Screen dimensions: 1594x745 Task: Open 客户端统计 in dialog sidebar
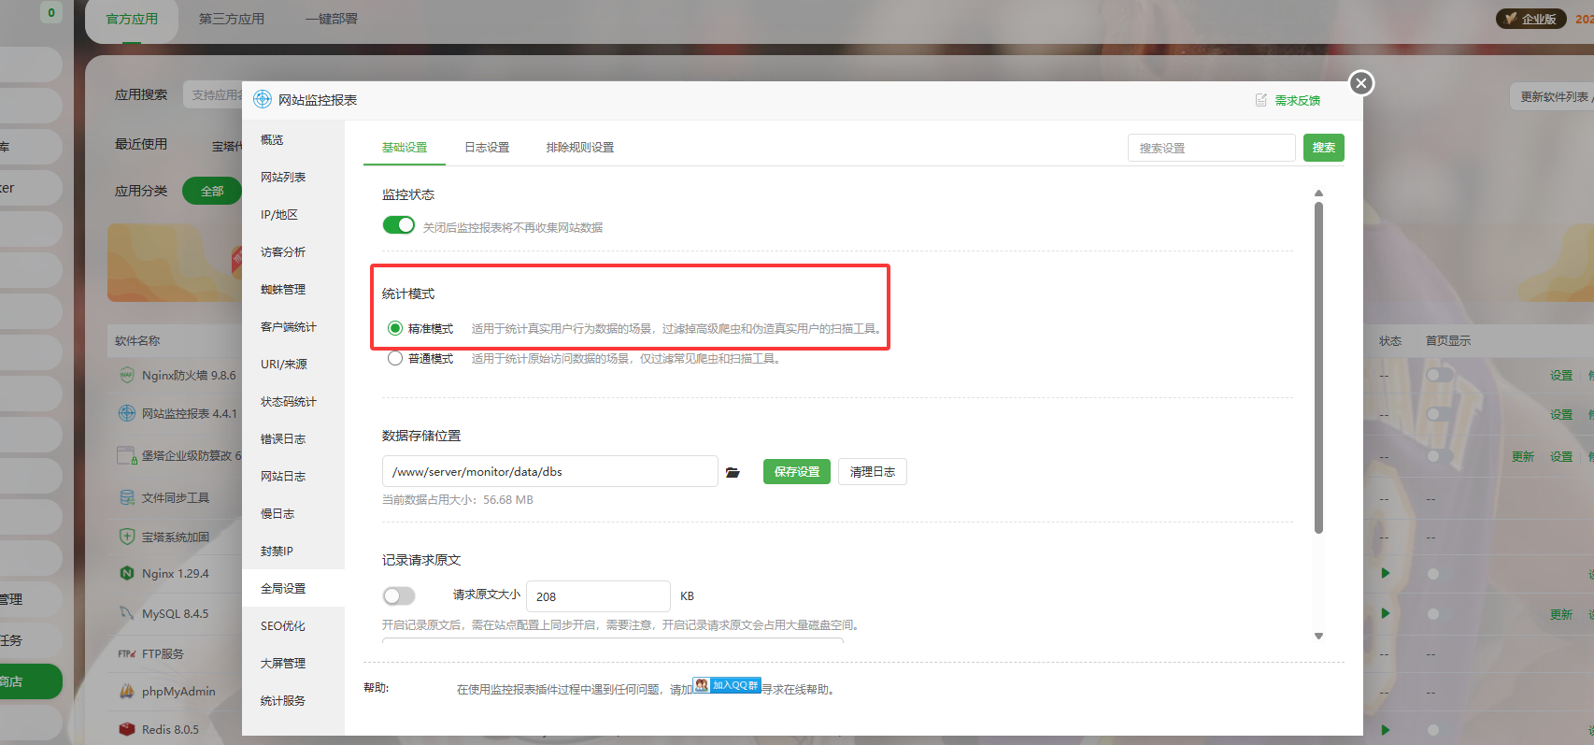coord(293,326)
